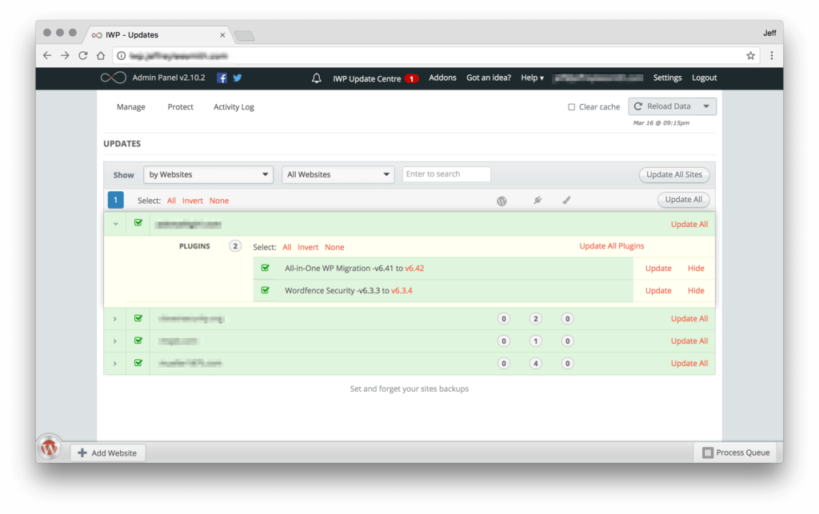Click the Update All Plugins link
The image size is (819, 514).
611,246
